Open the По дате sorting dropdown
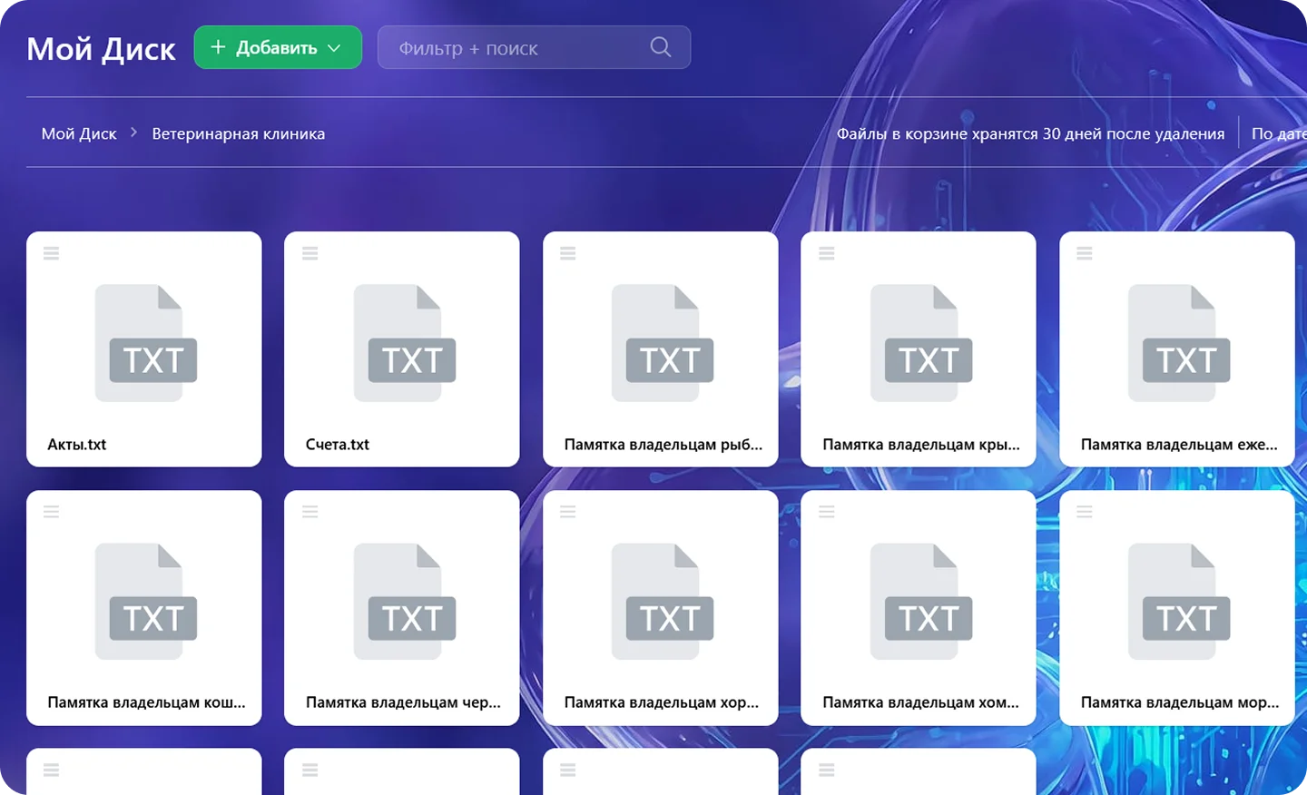This screenshot has width=1307, height=795. point(1279,133)
